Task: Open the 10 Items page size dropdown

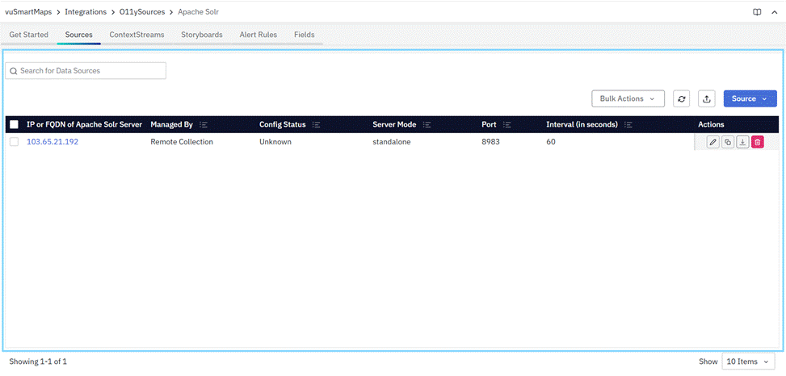Action: tap(749, 361)
